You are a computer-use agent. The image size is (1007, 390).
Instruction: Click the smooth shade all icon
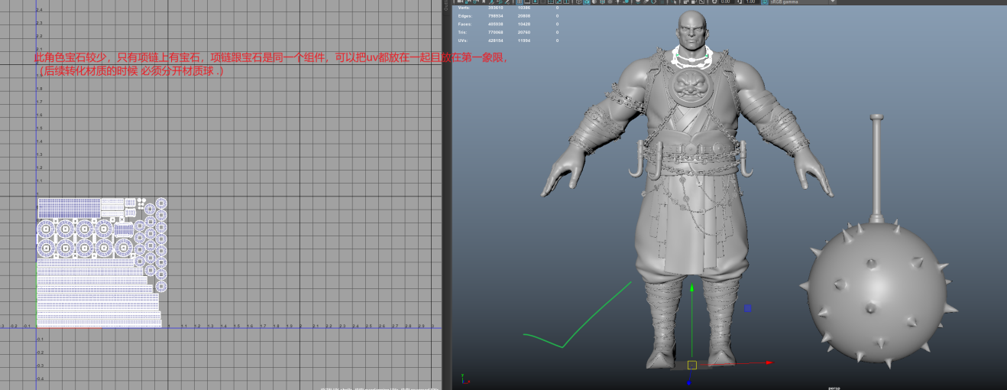click(587, 2)
